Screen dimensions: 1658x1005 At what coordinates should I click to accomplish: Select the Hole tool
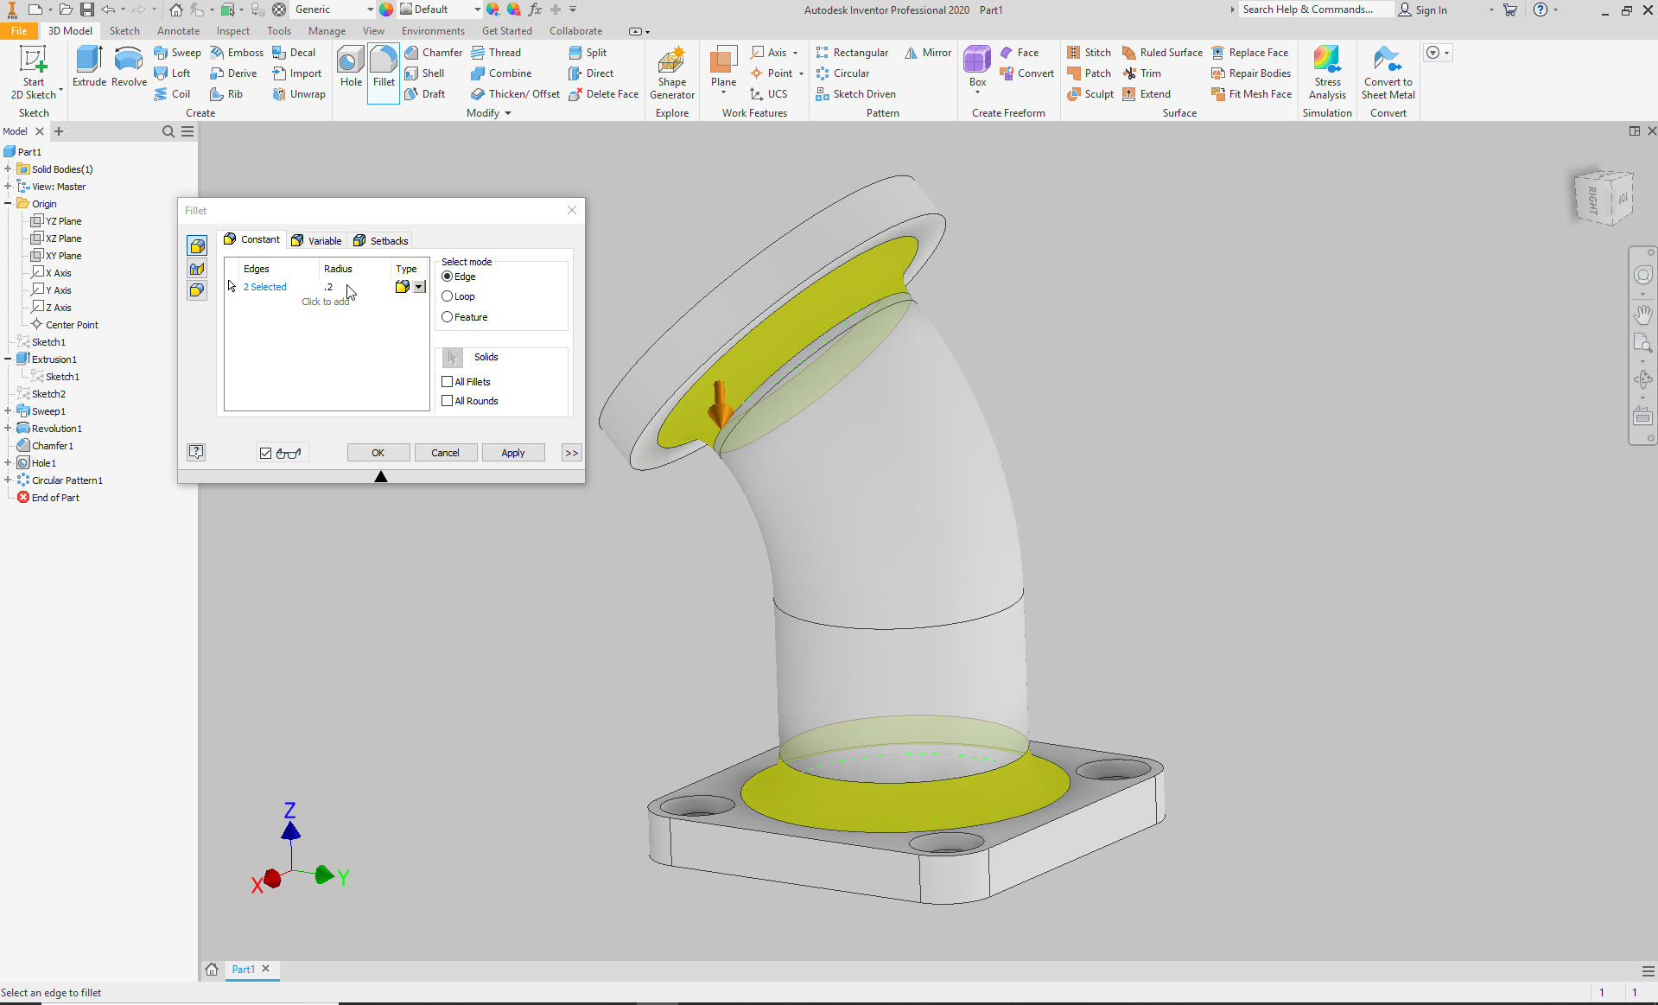(351, 67)
